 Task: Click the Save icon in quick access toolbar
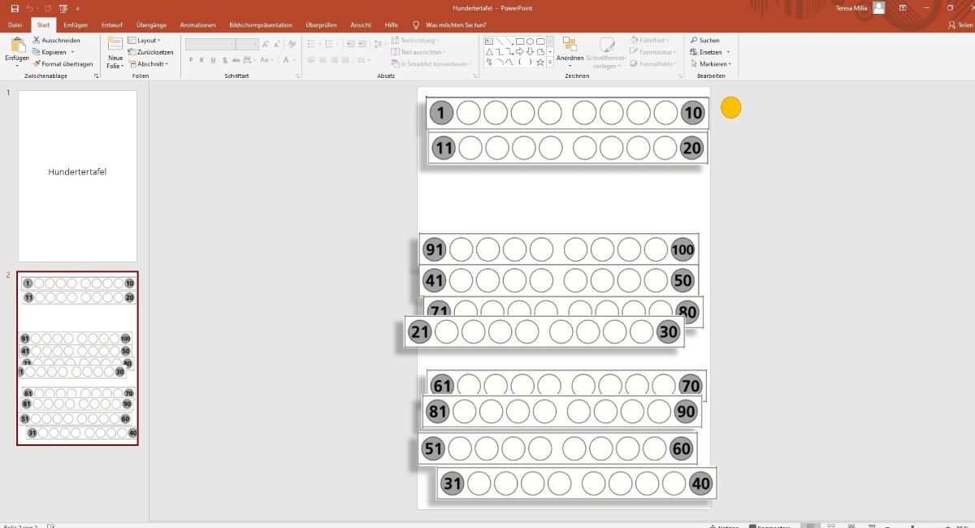tap(15, 8)
